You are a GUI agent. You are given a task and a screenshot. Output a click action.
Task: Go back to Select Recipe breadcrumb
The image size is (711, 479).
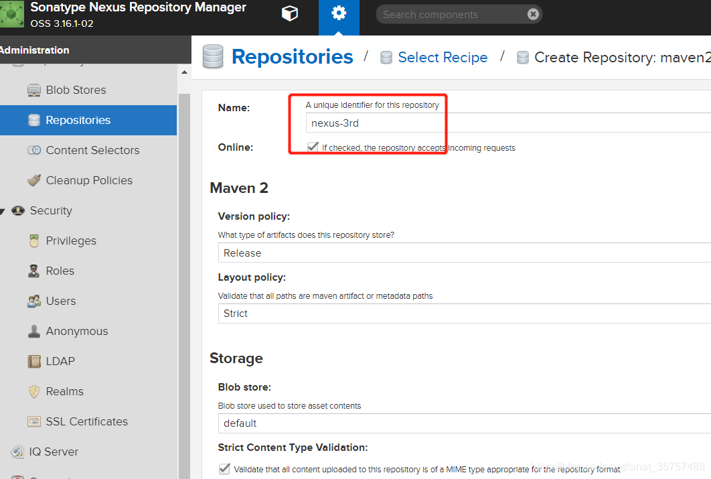[x=443, y=58]
